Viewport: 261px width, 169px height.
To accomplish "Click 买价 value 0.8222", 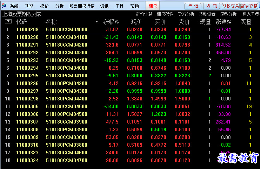I will click(x=159, y=76).
